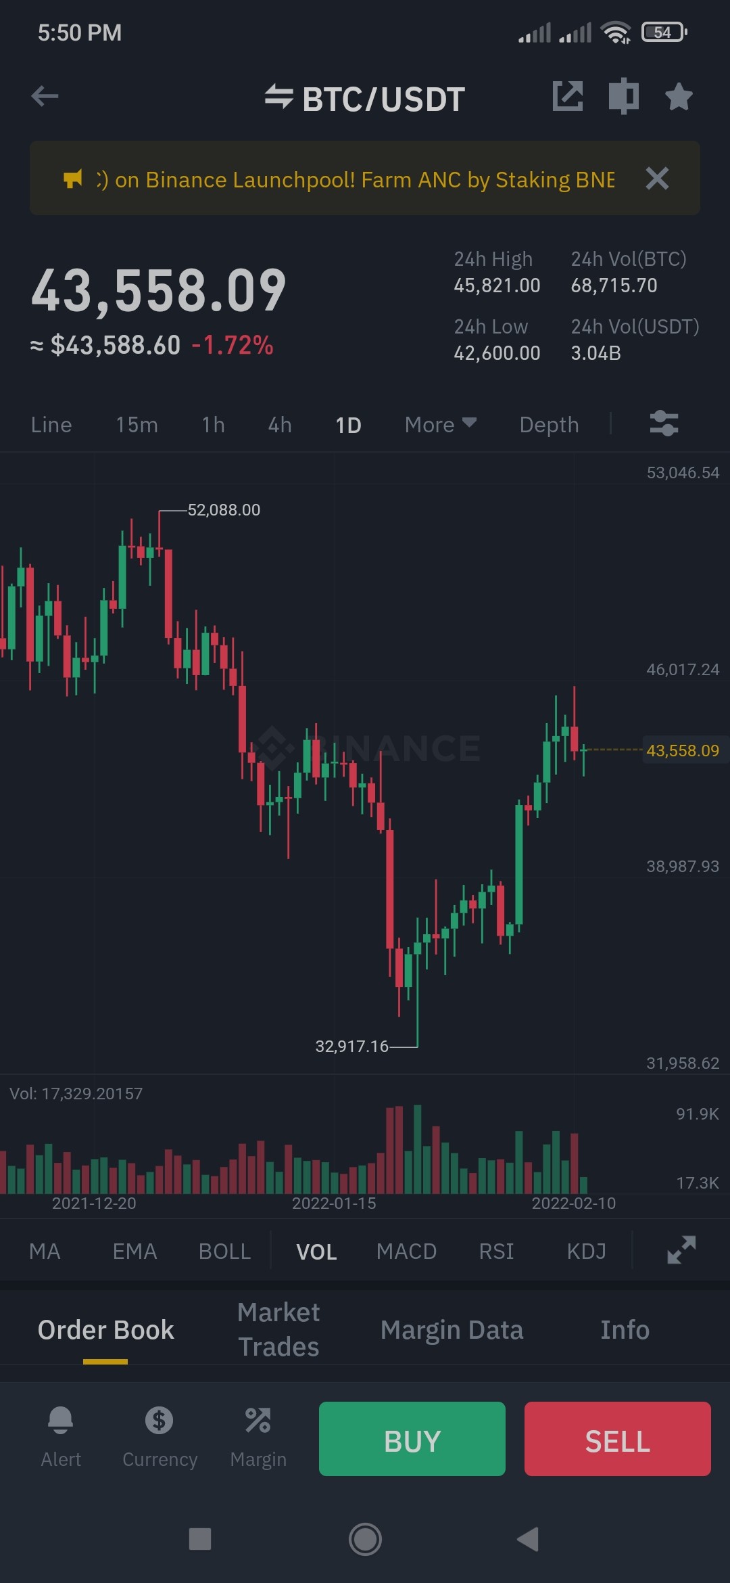Image resolution: width=730 pixels, height=1583 pixels.
Task: Dismiss the Launchpool announcement banner
Action: tap(657, 179)
